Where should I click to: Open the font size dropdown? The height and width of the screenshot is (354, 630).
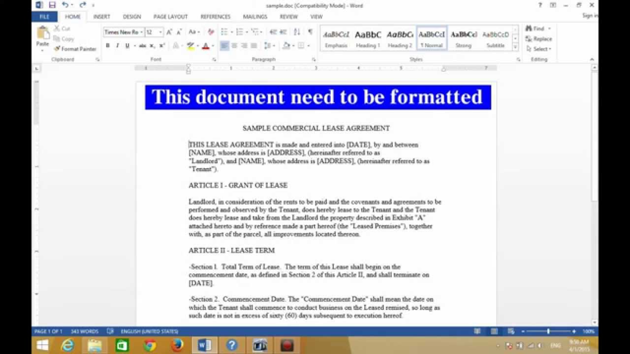point(160,32)
